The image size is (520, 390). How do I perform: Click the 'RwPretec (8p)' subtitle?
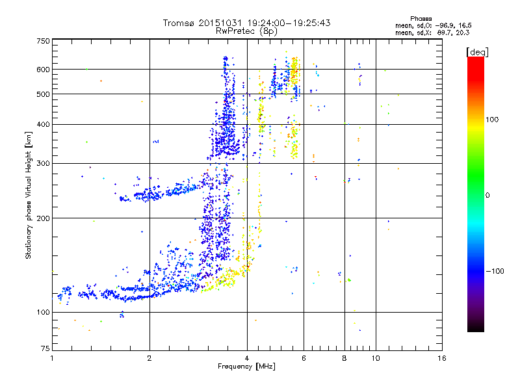[x=246, y=31]
